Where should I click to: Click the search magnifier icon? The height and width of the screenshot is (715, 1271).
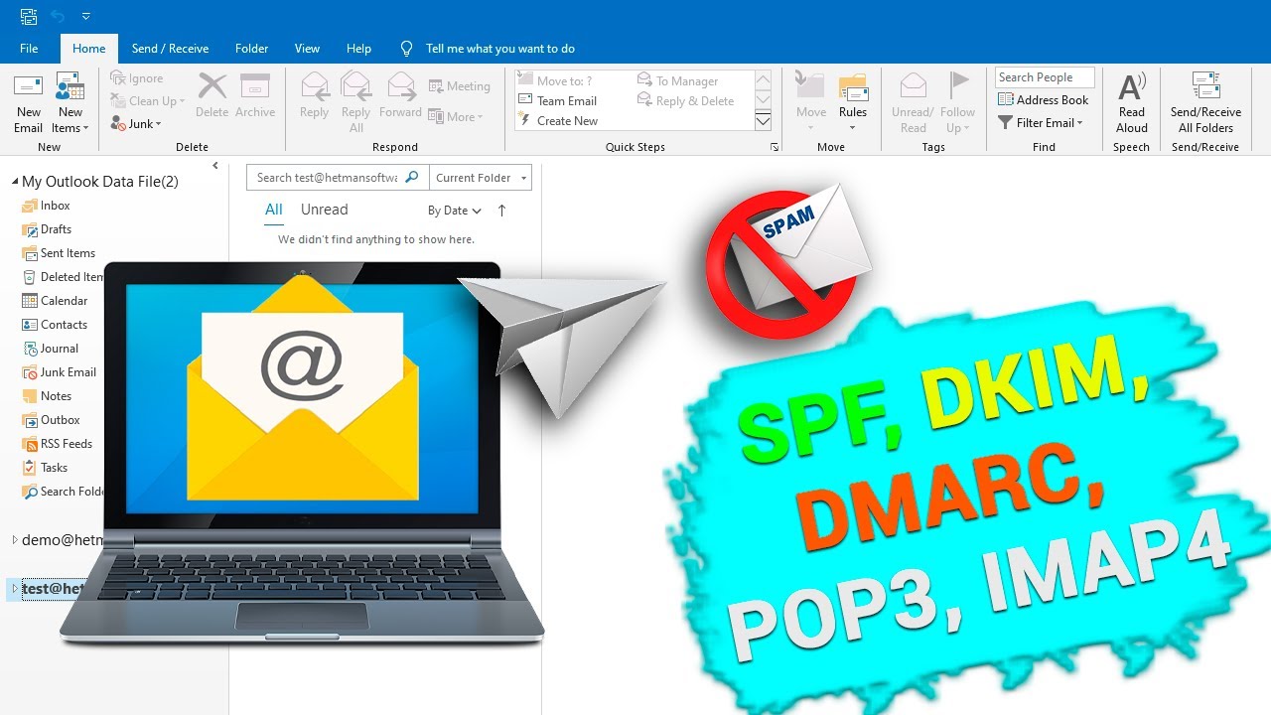pos(413,177)
